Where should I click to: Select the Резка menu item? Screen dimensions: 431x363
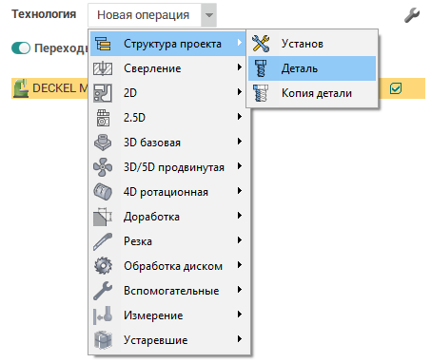[169, 241]
